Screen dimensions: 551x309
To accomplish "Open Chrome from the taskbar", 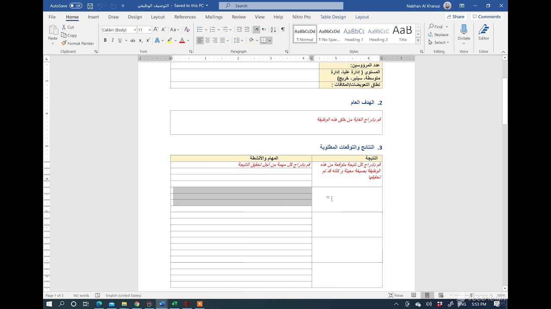I will [x=136, y=304].
